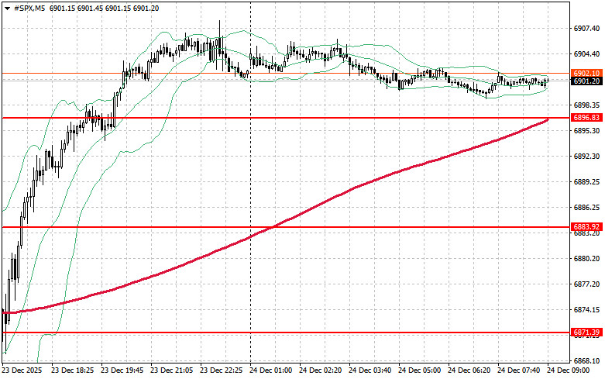
Task: Click the 24 Dec 03:40 time label
Action: click(x=373, y=371)
